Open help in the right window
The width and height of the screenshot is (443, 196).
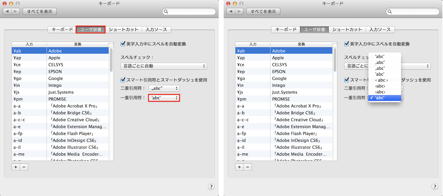tap(435, 187)
